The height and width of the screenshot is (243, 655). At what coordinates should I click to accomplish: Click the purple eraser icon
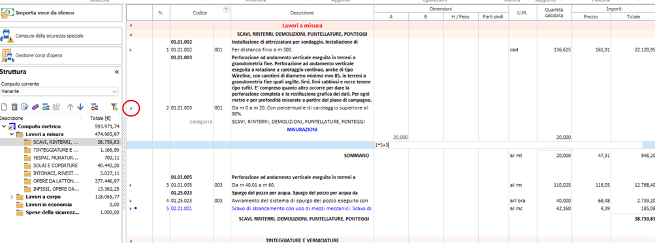coord(35,107)
